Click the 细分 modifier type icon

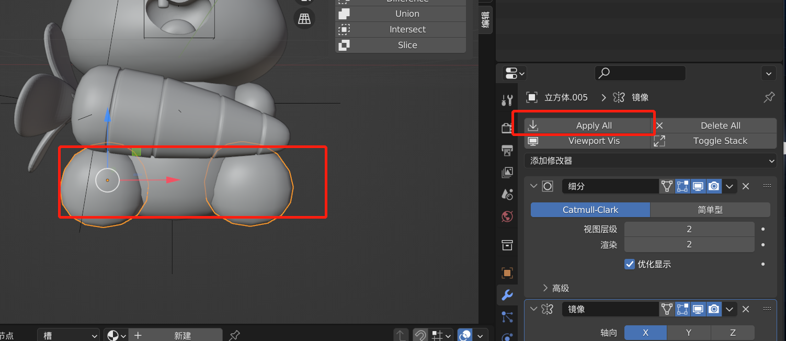(x=548, y=186)
